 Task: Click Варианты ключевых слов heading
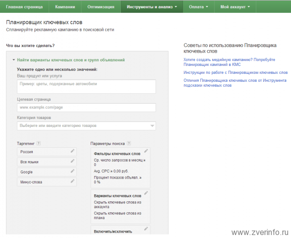pyautogui.click(x=117, y=196)
